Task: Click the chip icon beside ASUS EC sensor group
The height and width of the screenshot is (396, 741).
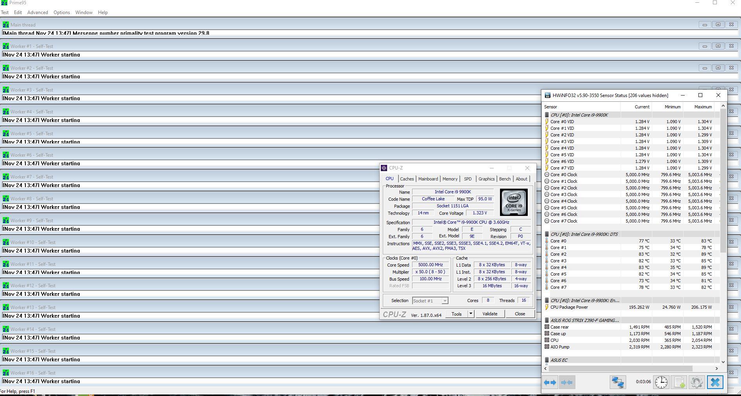Action: pyautogui.click(x=547, y=360)
